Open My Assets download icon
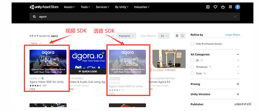 [x=208, y=7]
